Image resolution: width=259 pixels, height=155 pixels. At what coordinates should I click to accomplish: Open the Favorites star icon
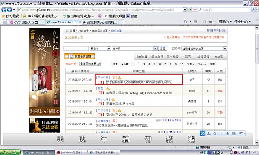click(x=3, y=16)
